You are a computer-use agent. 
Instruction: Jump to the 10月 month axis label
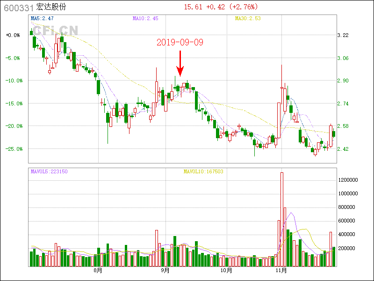point(226,271)
